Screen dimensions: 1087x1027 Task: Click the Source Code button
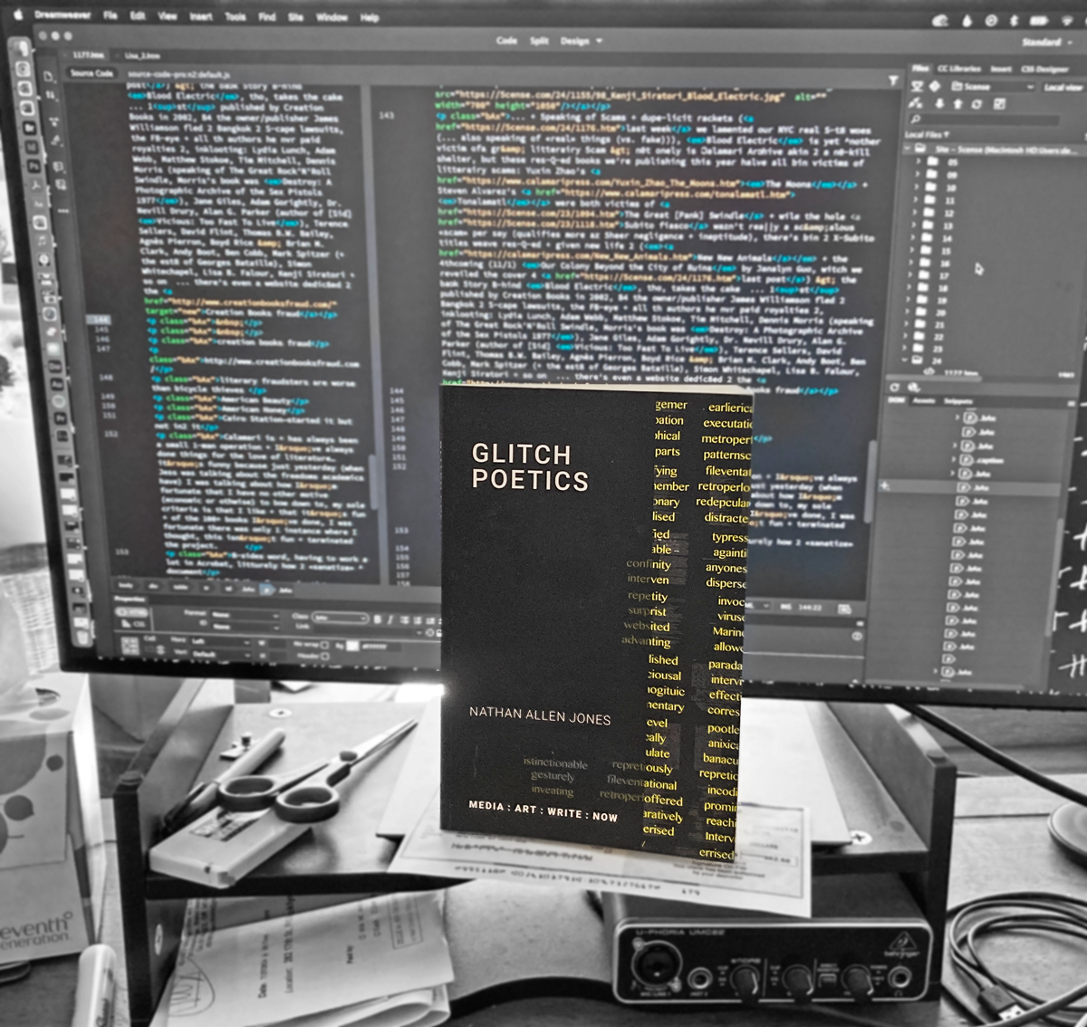pyautogui.click(x=91, y=73)
